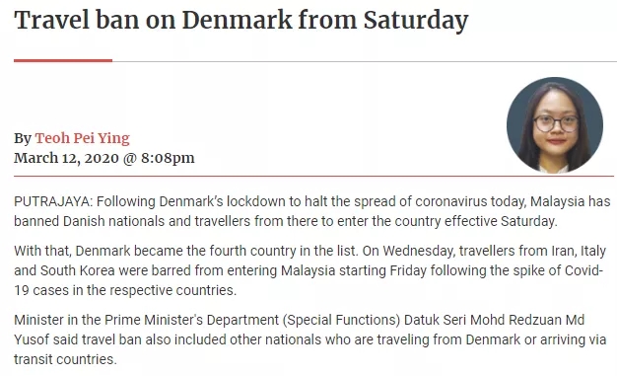
Task: Click the 'By' label before the author name
Action: click(23, 138)
